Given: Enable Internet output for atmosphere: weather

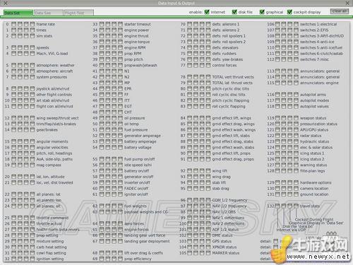Looking at the screenshot, I should point(14,65).
